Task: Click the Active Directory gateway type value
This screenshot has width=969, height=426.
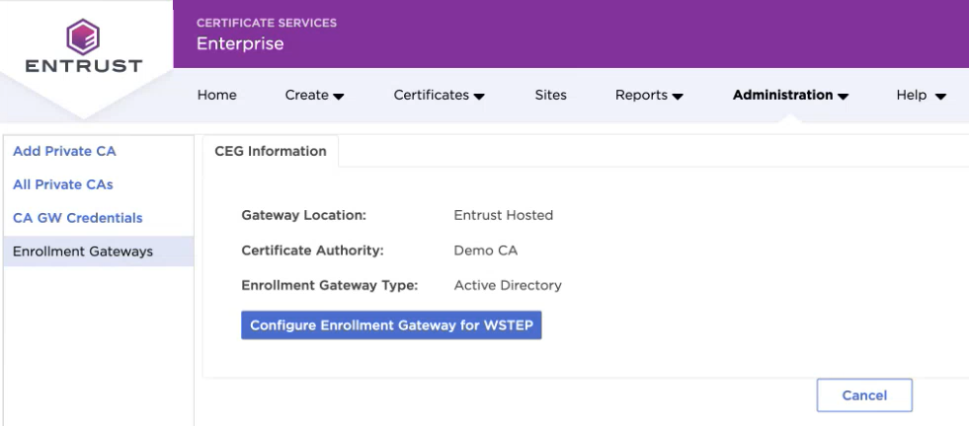Action: point(507,285)
